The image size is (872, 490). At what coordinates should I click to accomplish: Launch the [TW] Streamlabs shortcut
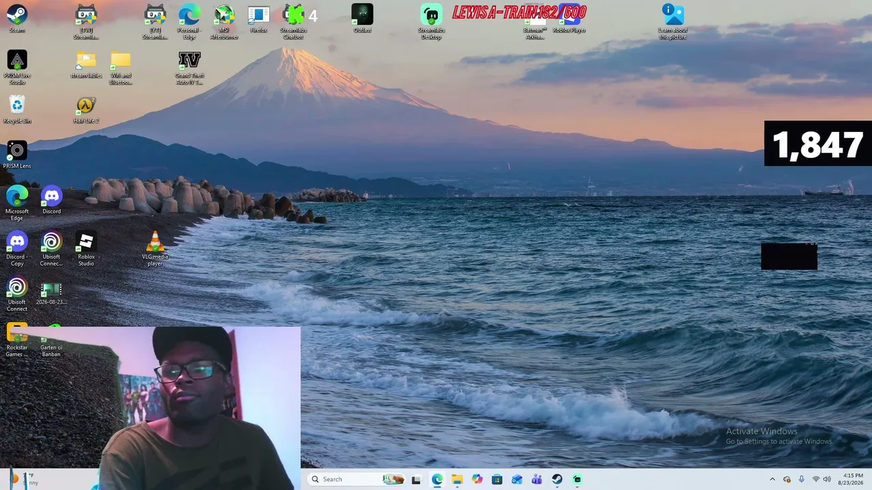pos(86,22)
